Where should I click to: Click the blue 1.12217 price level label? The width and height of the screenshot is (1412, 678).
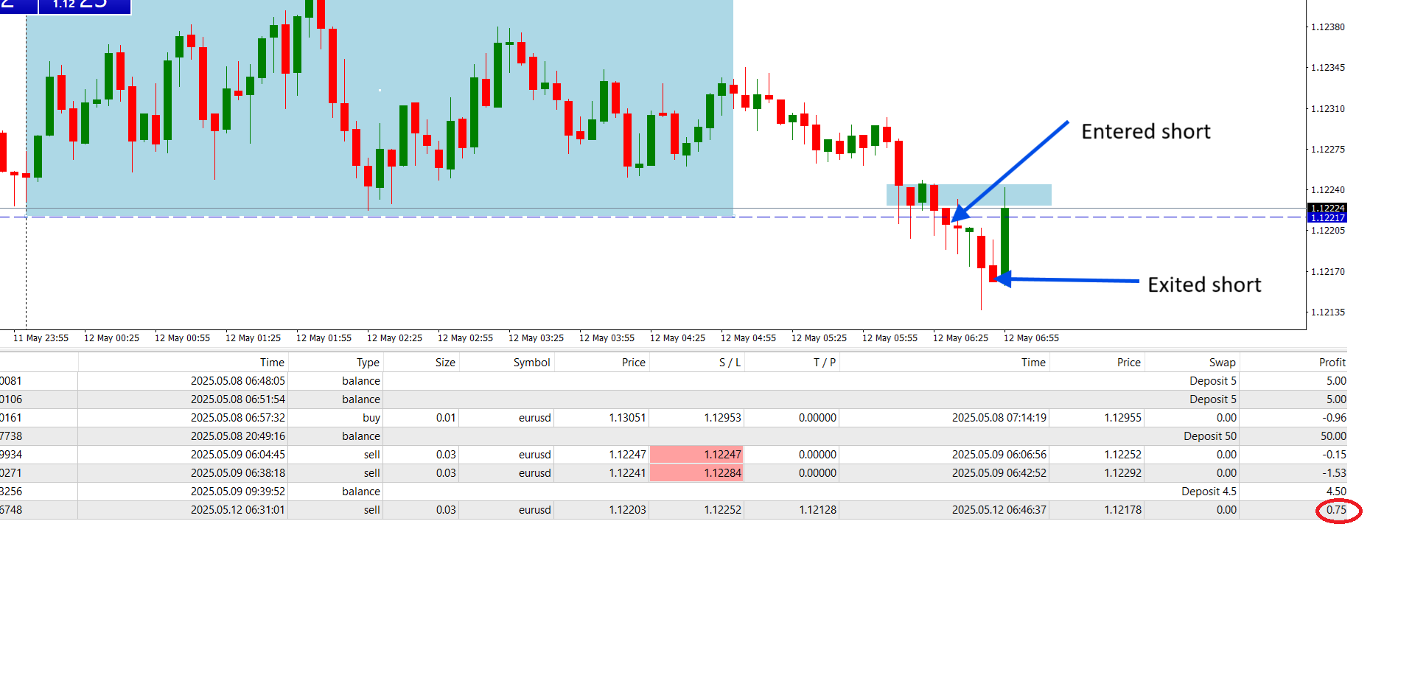(x=1327, y=218)
